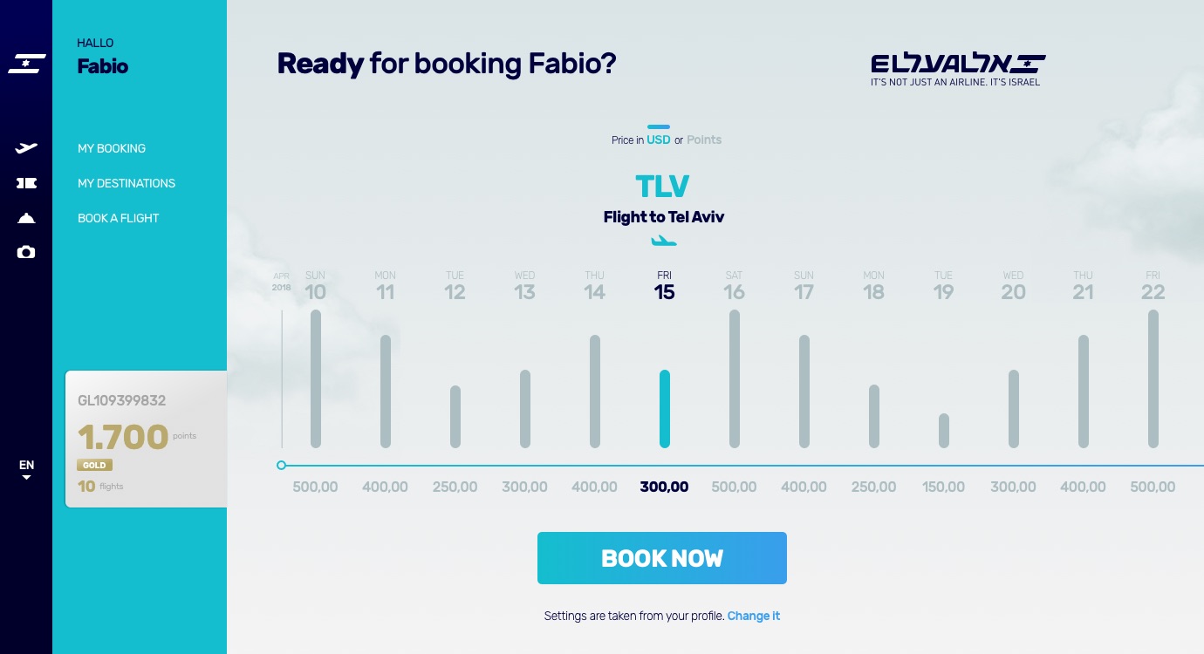Screen dimensions: 1204x654
Task: Open the GL109399832 gold member card
Action: tap(147, 439)
